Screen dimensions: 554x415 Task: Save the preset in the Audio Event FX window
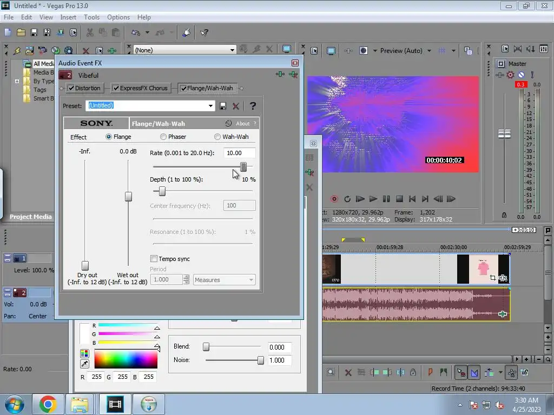click(x=223, y=106)
